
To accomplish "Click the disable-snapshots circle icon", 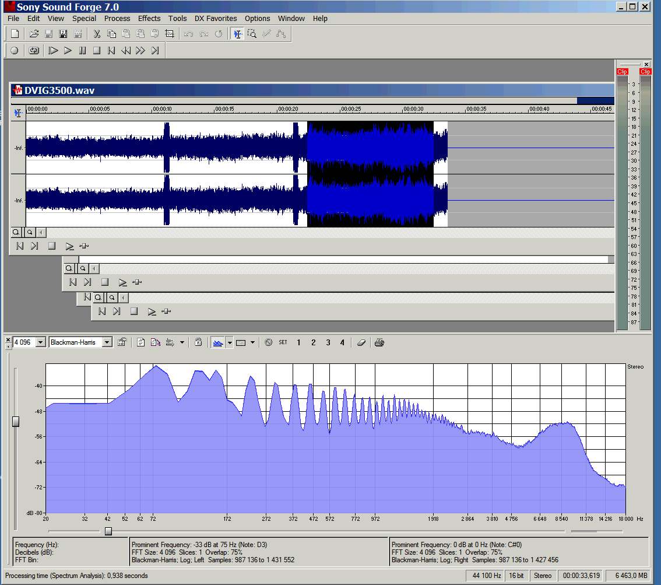I will [269, 342].
